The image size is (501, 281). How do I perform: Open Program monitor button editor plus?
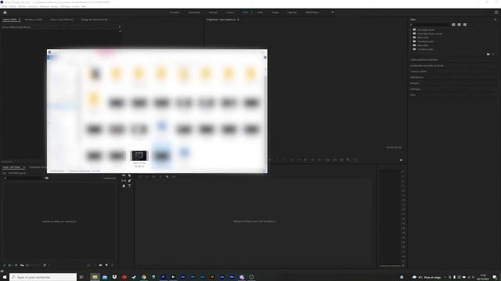(x=401, y=160)
